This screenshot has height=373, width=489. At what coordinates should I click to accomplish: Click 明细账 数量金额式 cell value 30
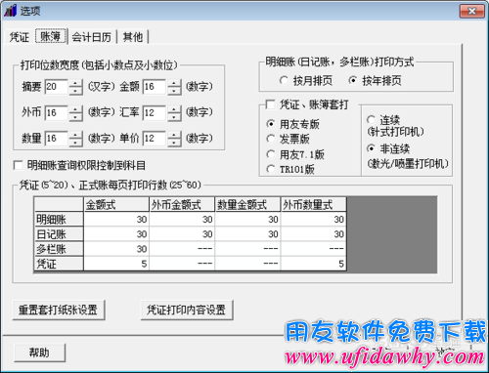[x=247, y=220]
